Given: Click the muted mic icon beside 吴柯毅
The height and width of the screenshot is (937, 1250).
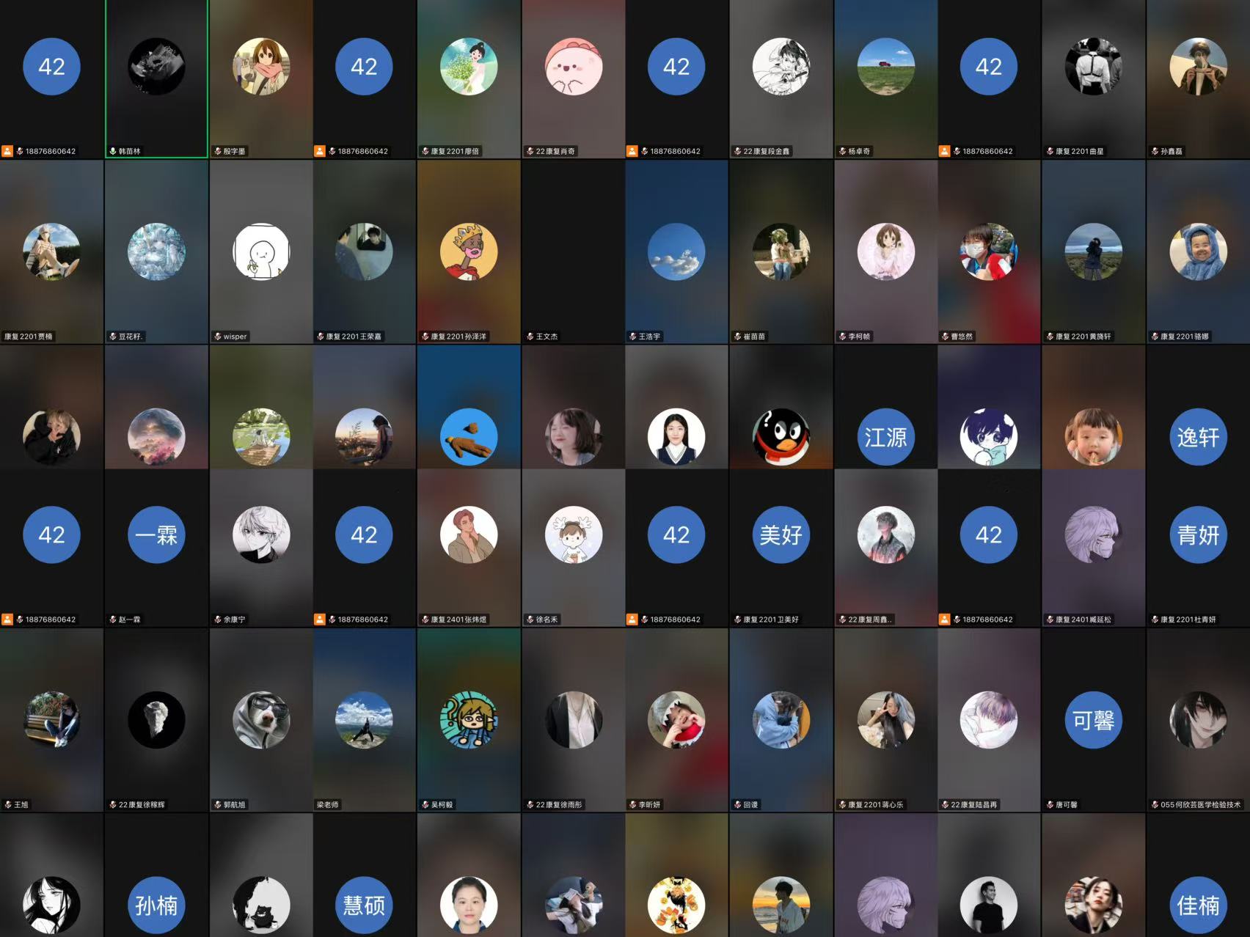Looking at the screenshot, I should click(x=425, y=805).
